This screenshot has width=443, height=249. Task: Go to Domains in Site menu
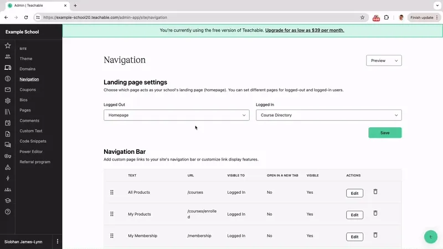27,69
